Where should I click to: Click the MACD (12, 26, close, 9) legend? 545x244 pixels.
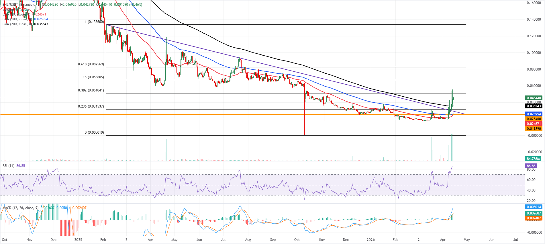click(x=20, y=208)
